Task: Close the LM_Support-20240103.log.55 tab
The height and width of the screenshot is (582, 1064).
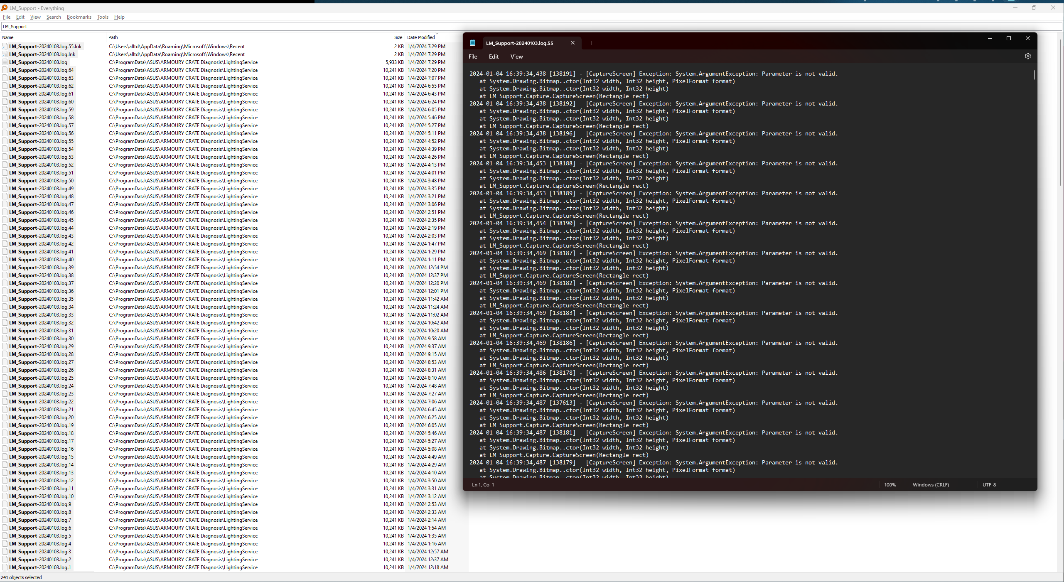Action: [573, 42]
